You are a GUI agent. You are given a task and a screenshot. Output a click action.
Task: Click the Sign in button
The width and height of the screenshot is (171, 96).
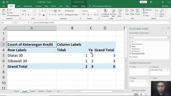(143, 2)
